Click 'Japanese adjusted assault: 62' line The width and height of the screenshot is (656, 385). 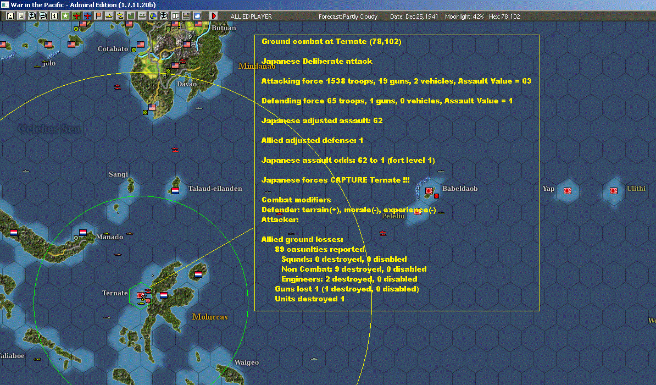[322, 120]
